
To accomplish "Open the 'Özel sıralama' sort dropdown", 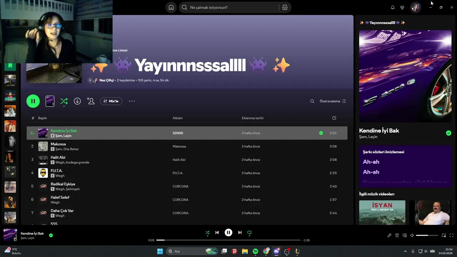I will 333,101.
